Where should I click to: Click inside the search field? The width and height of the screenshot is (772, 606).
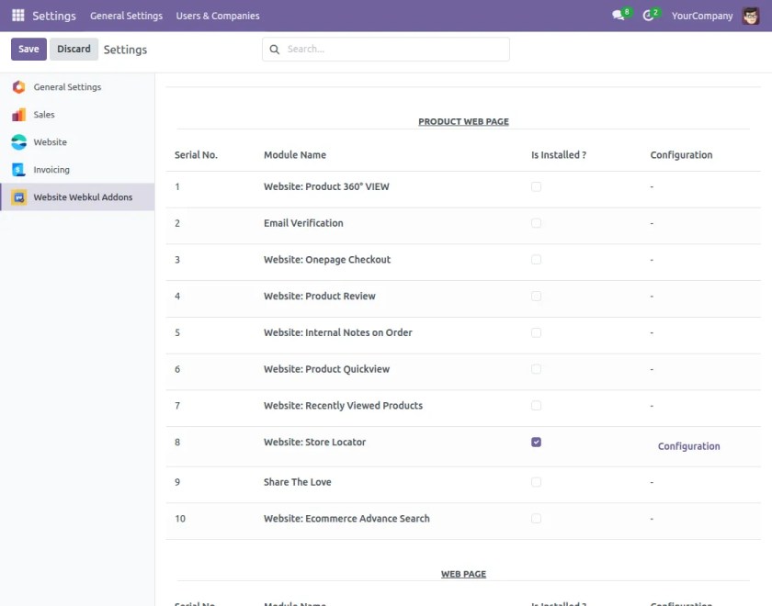click(x=386, y=49)
